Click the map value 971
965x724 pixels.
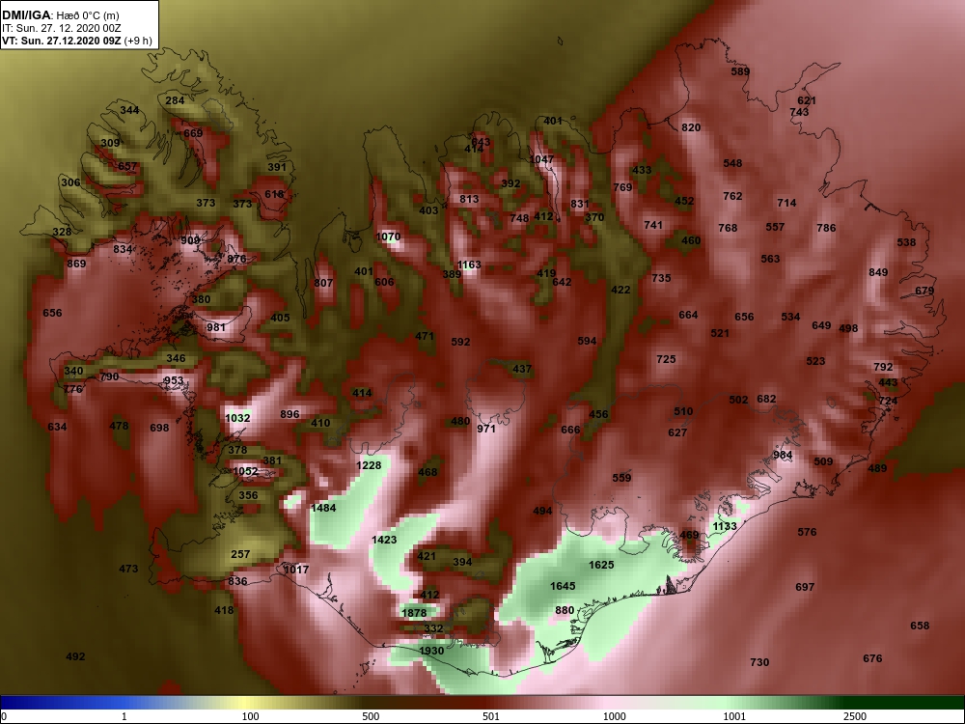[x=486, y=429]
